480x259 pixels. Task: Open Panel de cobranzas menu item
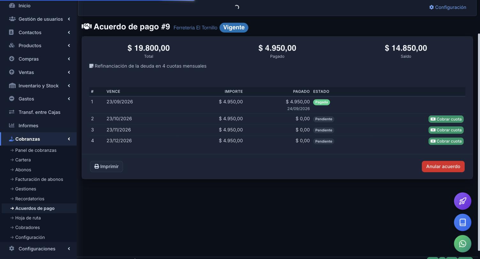tap(36, 150)
